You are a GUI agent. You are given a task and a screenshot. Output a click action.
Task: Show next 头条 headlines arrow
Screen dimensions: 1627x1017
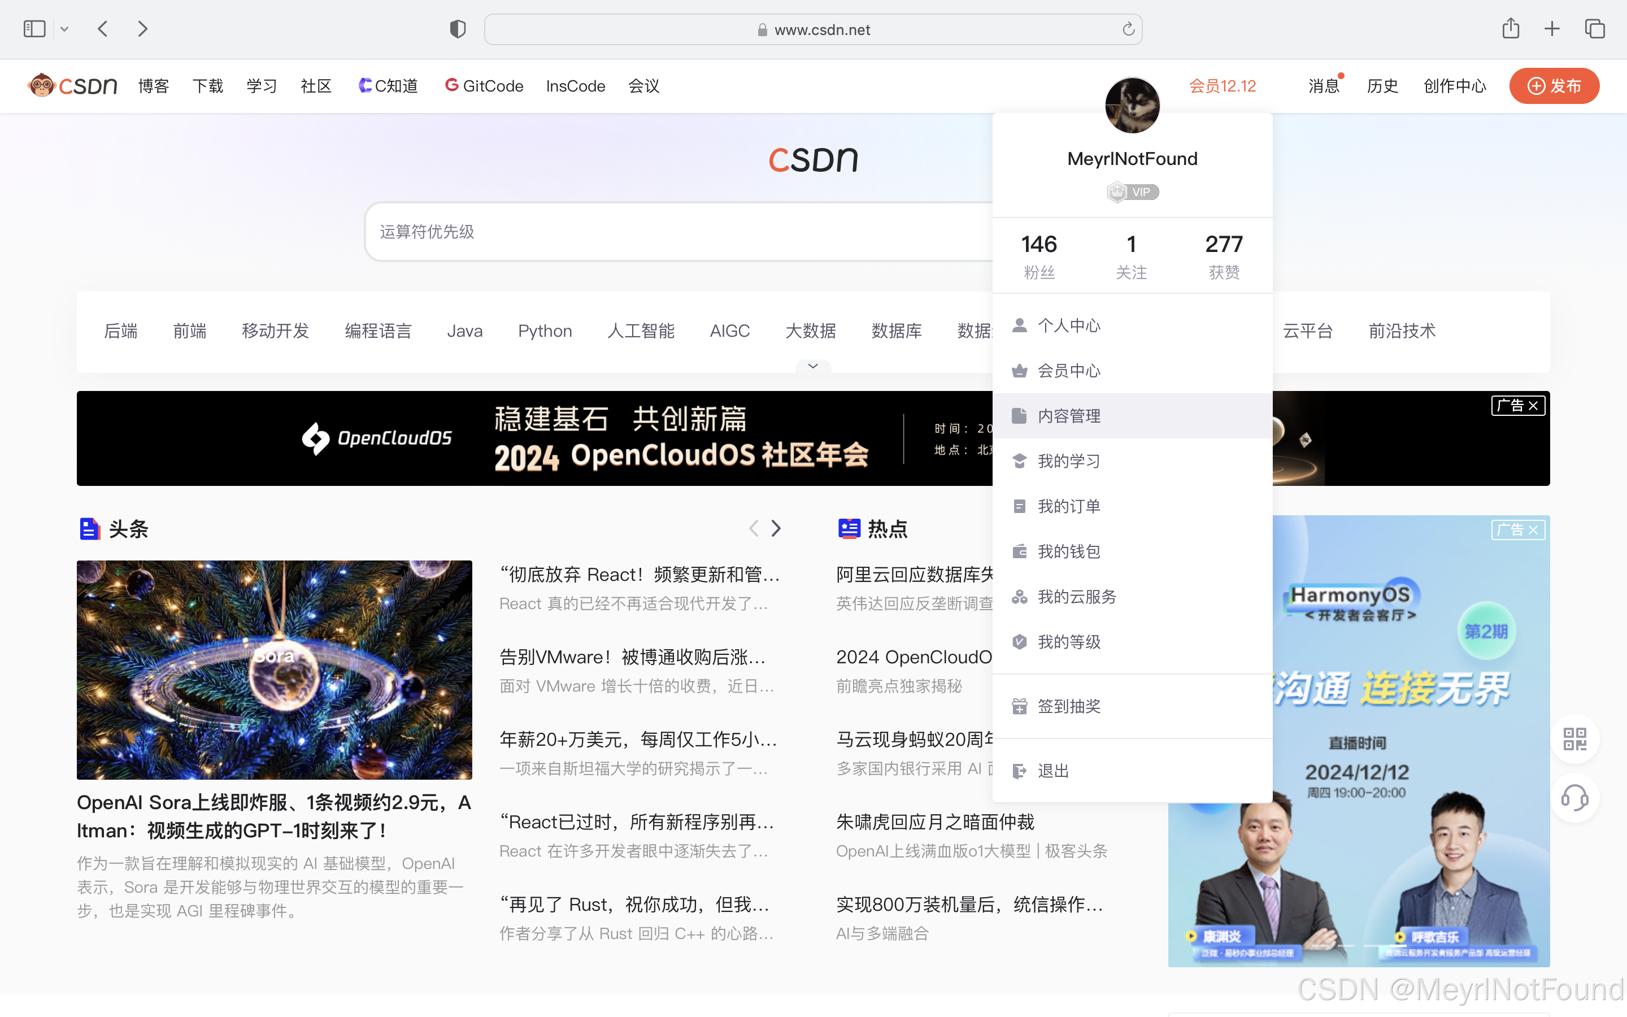point(776,528)
